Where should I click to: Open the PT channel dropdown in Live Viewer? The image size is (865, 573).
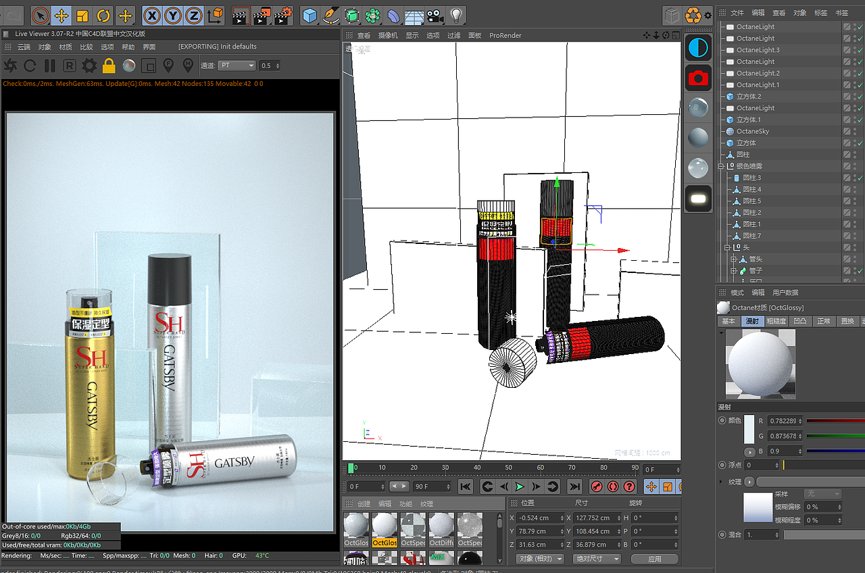(x=238, y=65)
